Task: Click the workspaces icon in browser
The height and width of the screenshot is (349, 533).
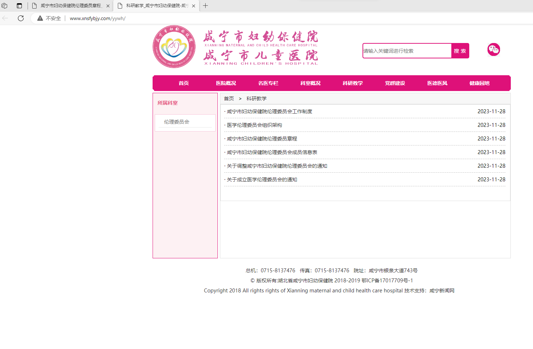Action: pyautogui.click(x=5, y=6)
